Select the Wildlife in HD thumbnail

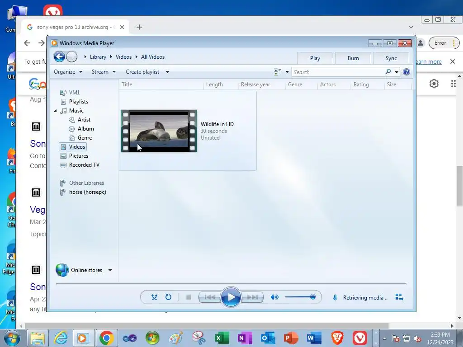tap(159, 131)
